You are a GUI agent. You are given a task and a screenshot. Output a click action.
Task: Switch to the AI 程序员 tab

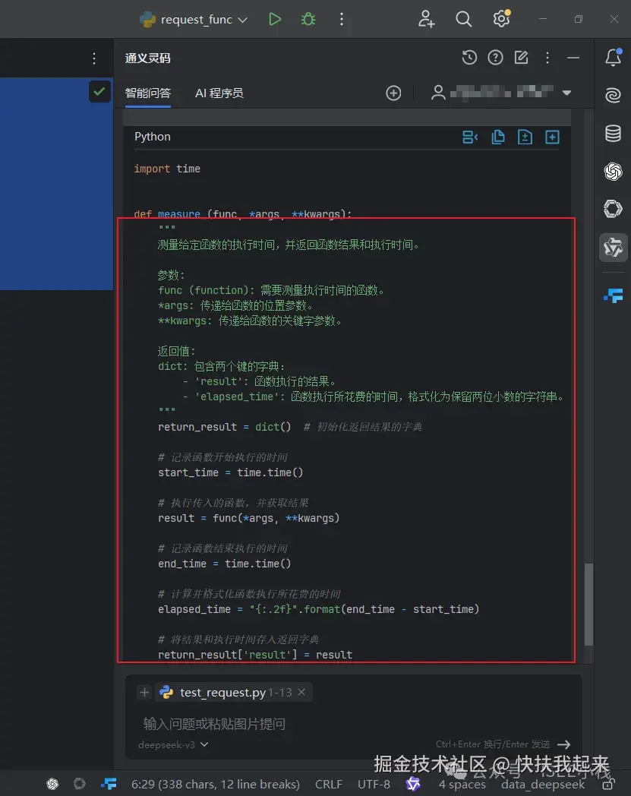click(x=219, y=93)
